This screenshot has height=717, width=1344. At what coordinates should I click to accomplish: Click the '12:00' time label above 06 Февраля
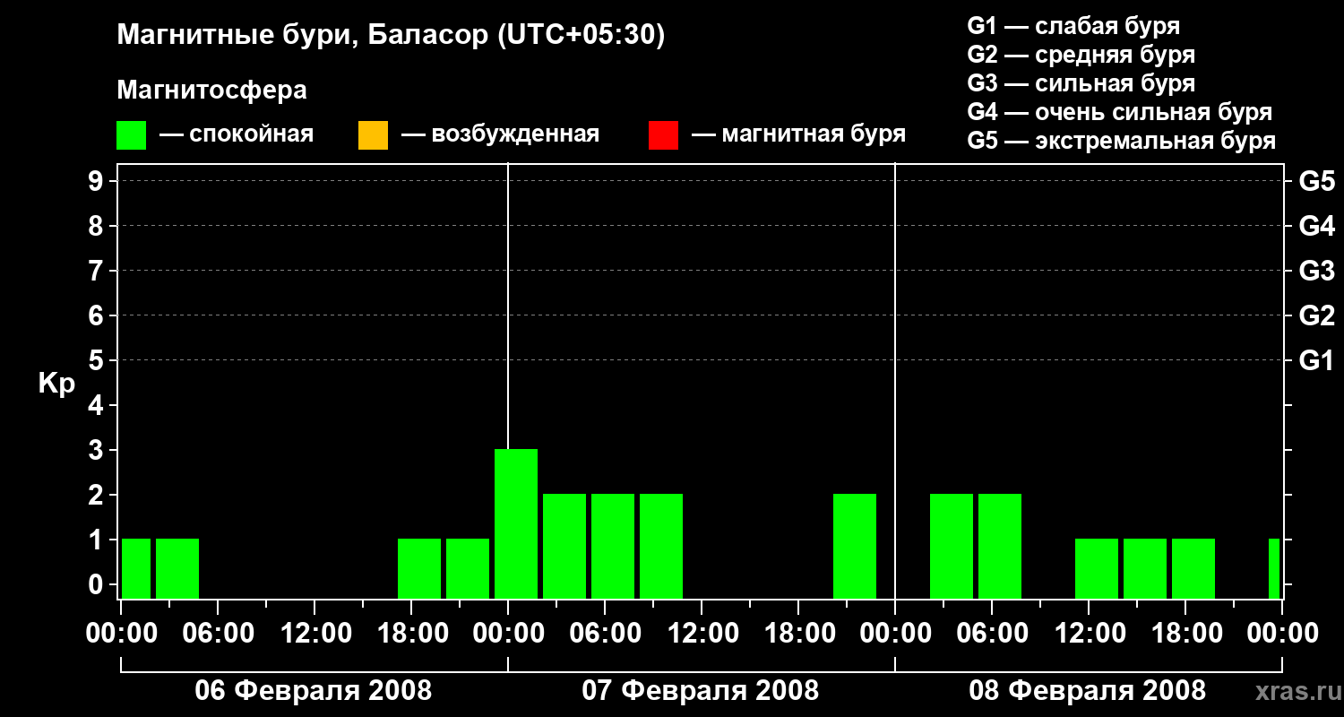pyautogui.click(x=314, y=634)
